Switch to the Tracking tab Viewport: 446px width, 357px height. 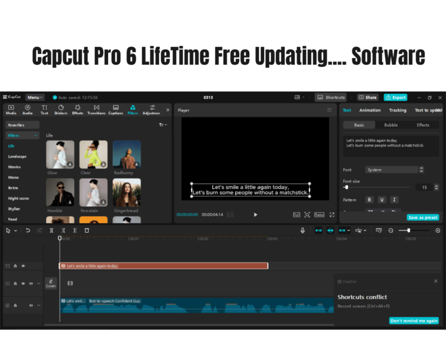point(397,110)
